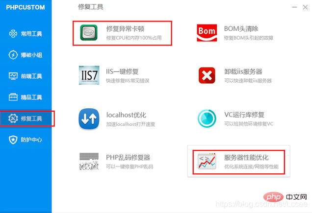Click the 卸载iis服务器 label
Screen dimensions: 312x213
[243, 71]
